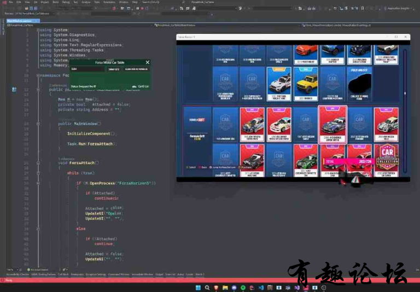
Task: Open taskbar Search magnifier icon
Action: click(207, 288)
